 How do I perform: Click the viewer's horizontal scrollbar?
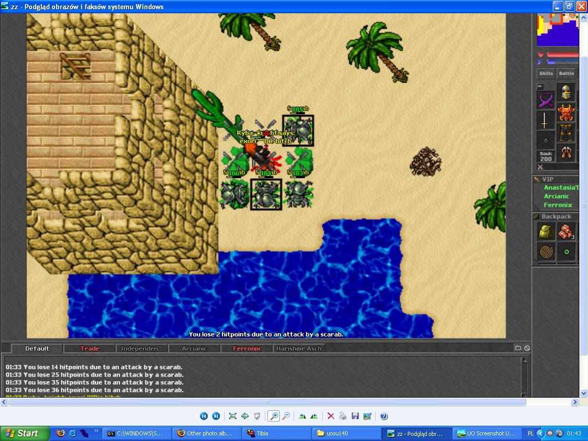[267, 402]
